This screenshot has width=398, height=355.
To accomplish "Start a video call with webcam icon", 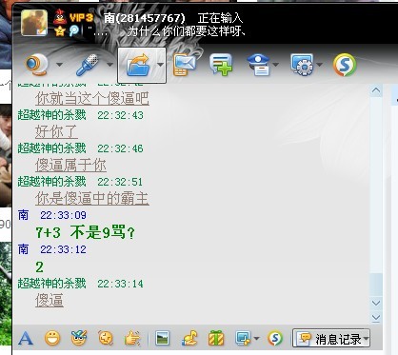I will pos(37,65).
